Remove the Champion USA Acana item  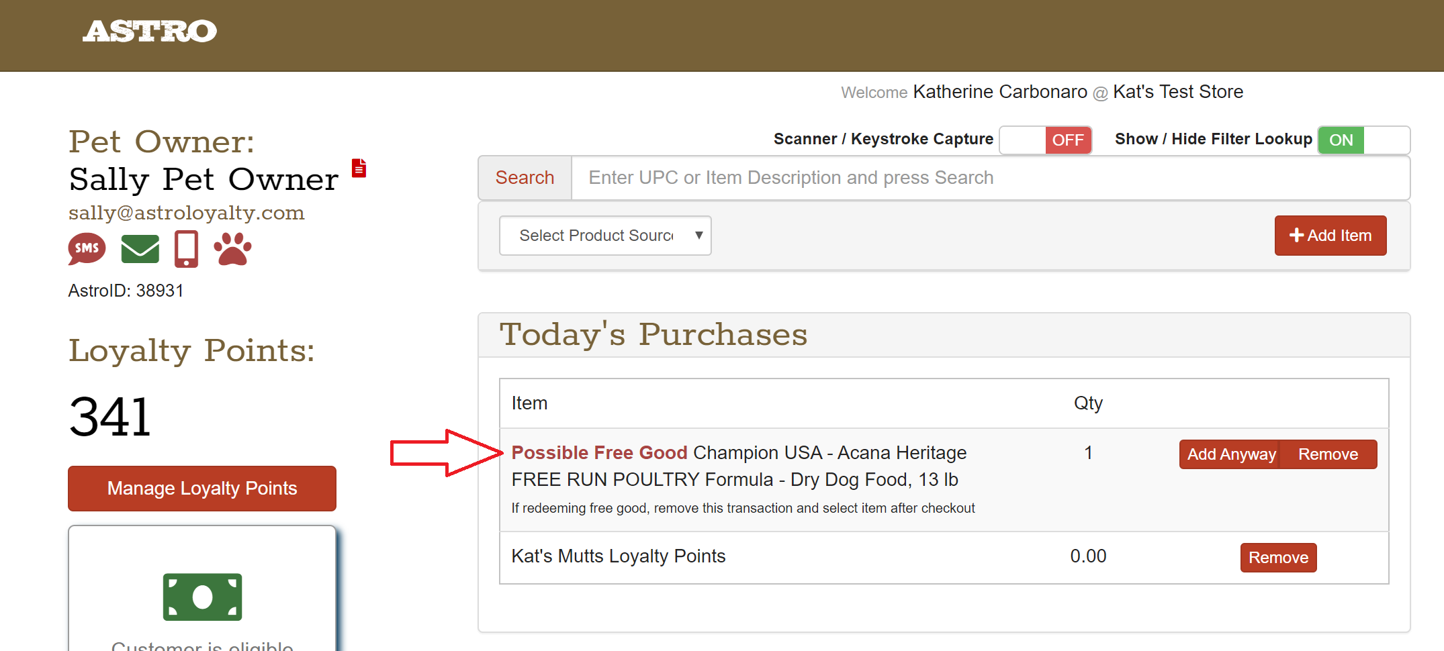pos(1328,454)
